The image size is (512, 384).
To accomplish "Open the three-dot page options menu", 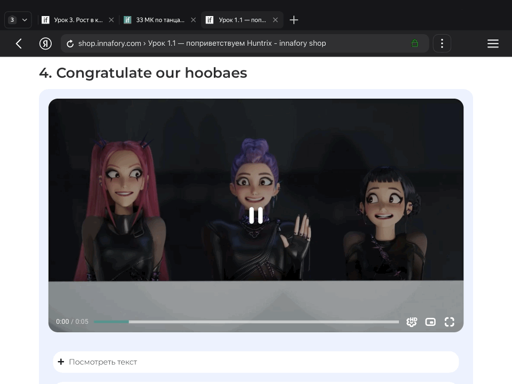I will click(x=442, y=43).
